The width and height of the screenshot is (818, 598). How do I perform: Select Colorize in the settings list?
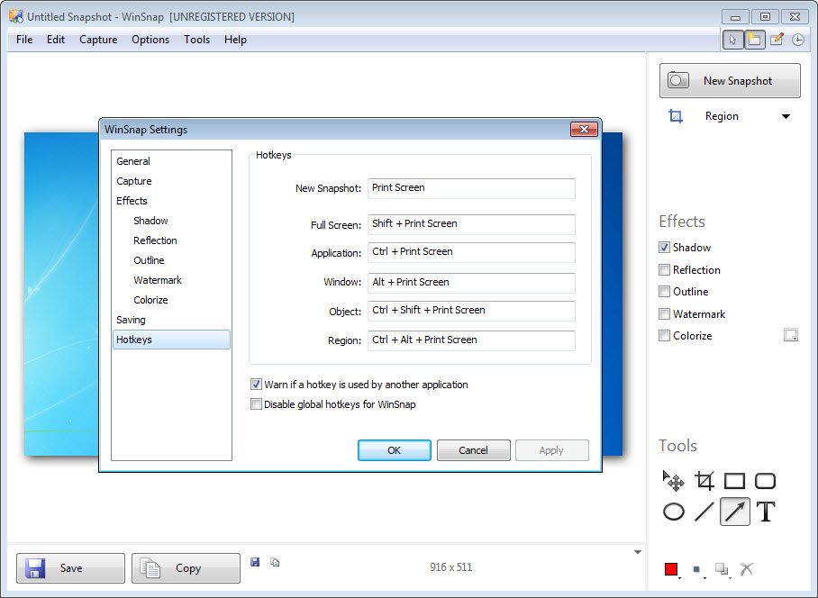[171, 300]
